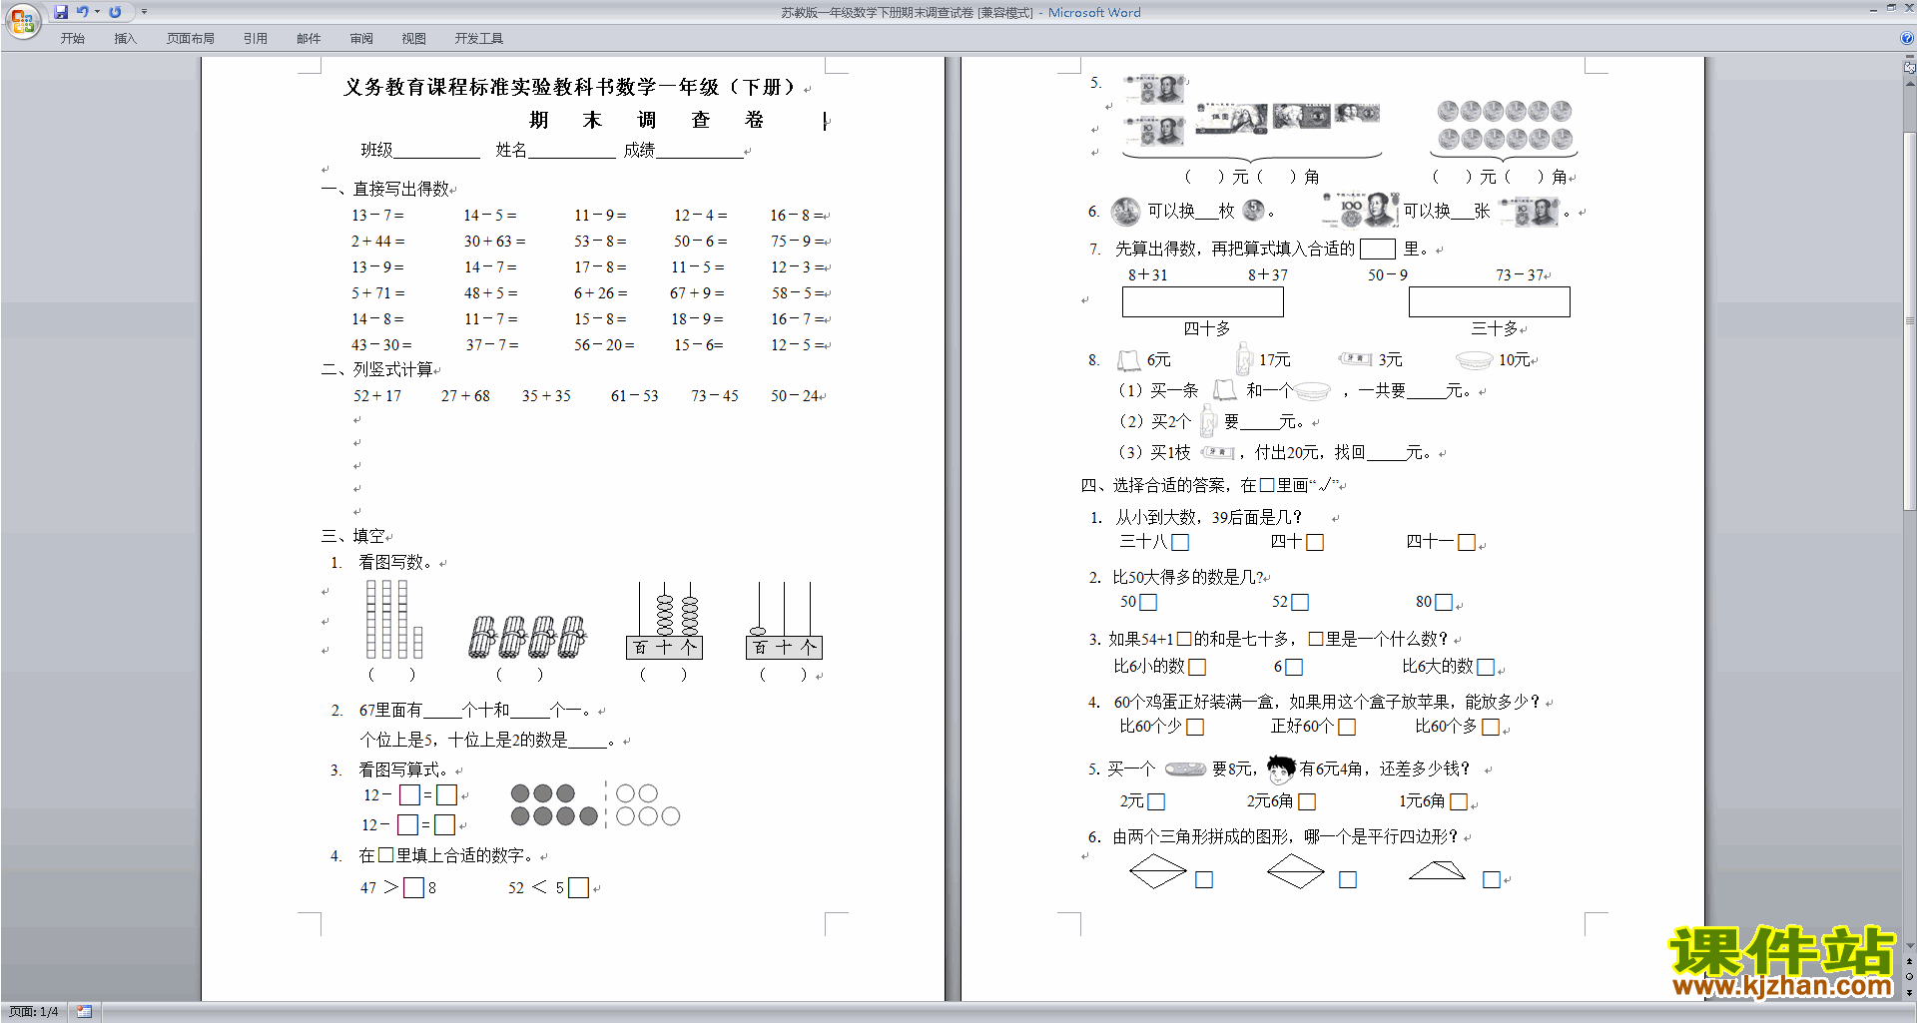
Task: Click the macro recording status bar icon
Action: tap(85, 1012)
